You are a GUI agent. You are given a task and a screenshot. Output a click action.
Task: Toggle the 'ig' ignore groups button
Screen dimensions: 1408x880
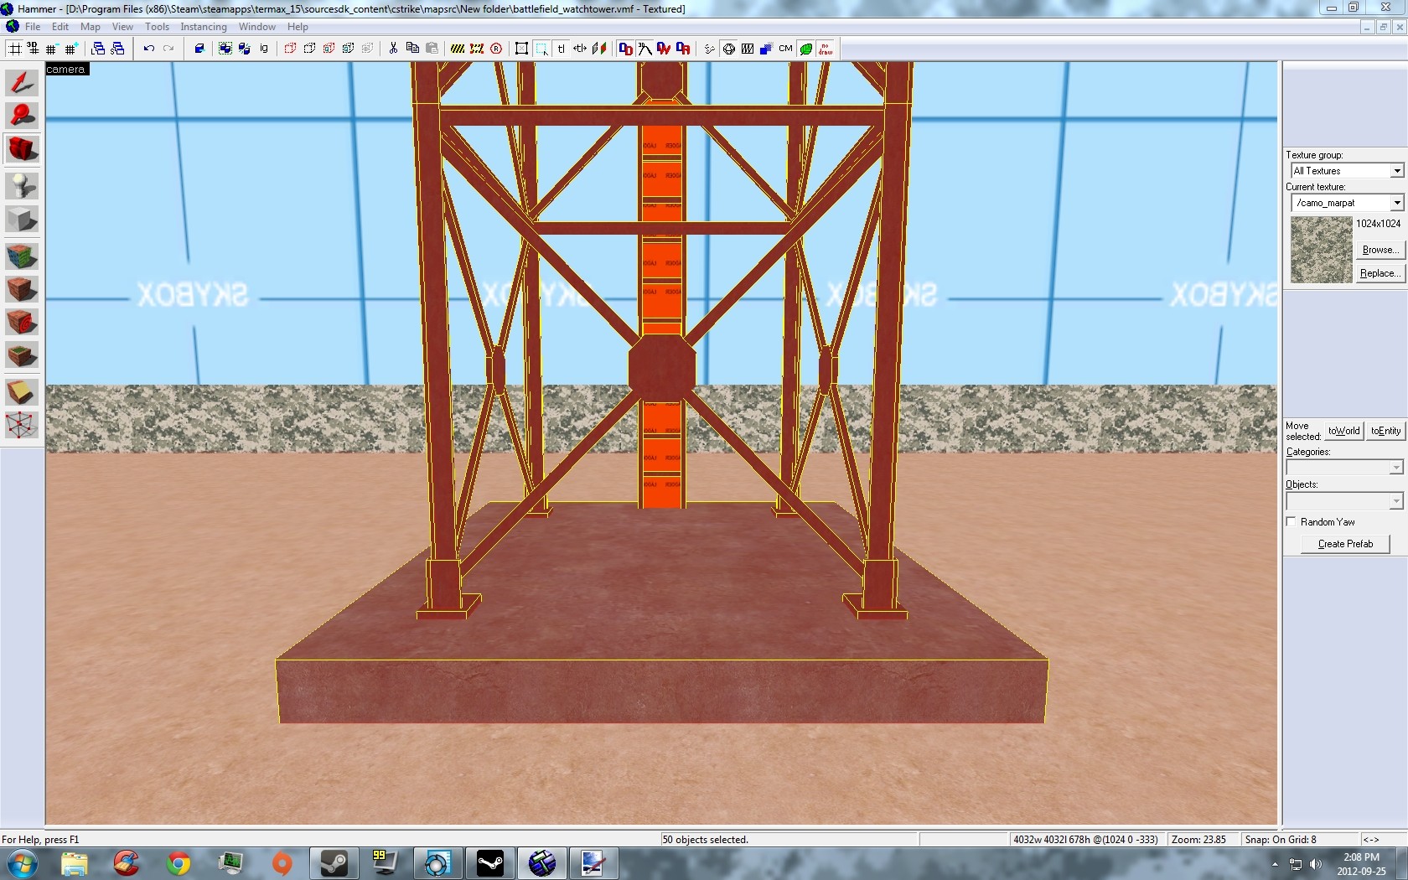point(264,49)
